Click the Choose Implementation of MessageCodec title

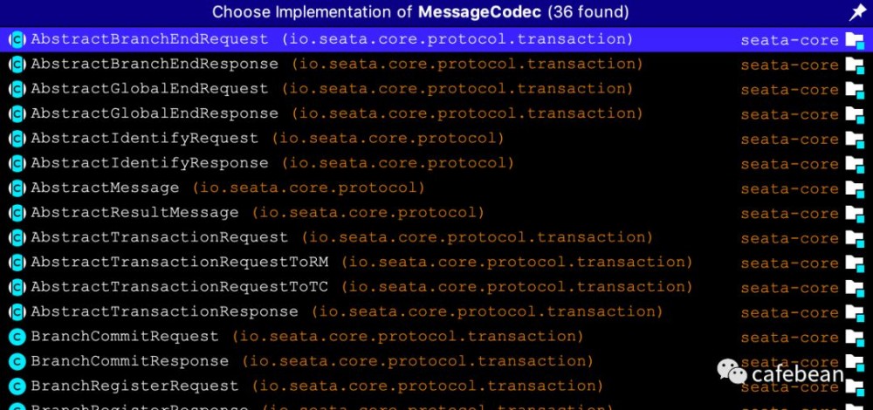(420, 13)
